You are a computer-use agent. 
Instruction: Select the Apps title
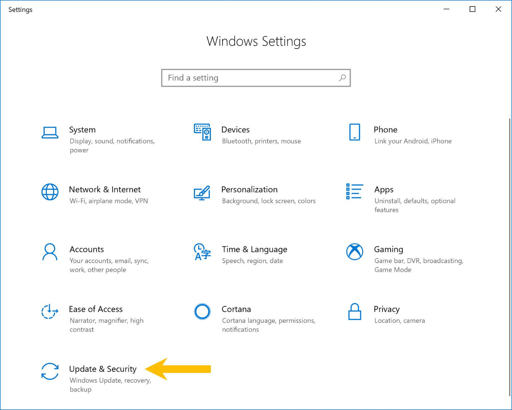point(384,190)
